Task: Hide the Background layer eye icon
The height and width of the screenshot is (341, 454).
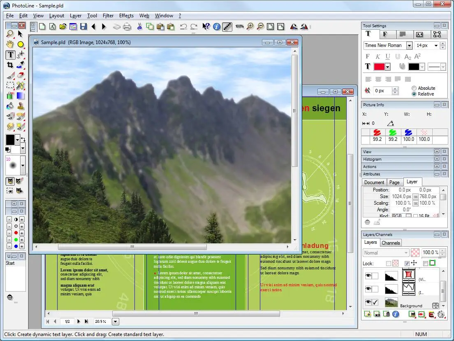Action: 368,302
